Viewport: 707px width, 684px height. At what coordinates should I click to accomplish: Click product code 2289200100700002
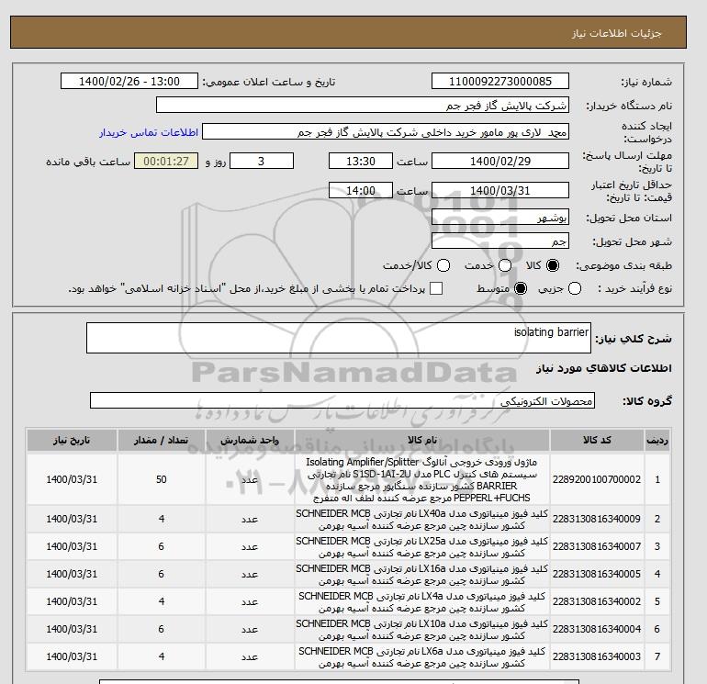coord(597,479)
